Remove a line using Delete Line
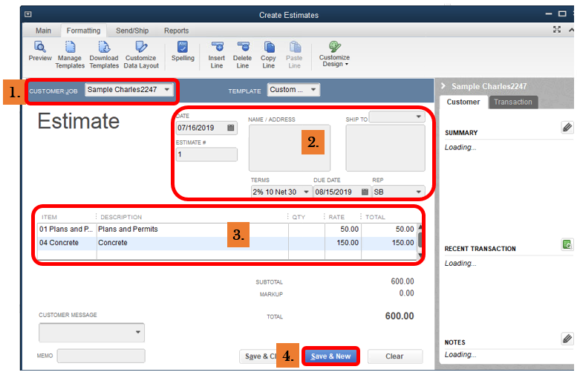 tap(242, 55)
